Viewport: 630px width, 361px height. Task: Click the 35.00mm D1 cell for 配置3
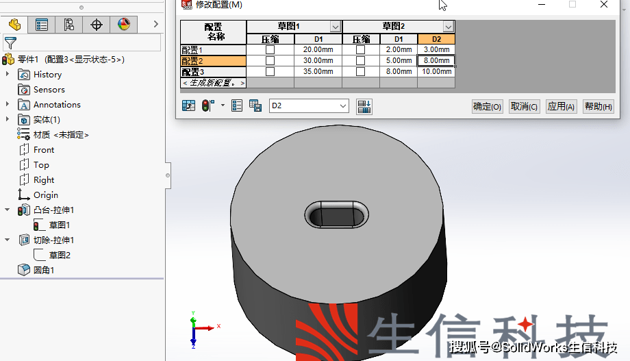(x=318, y=72)
